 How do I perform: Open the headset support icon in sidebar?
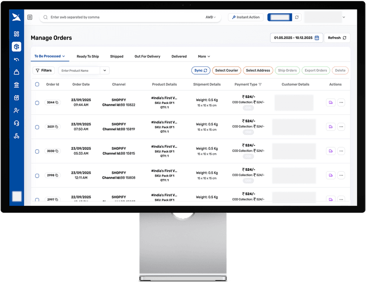click(16, 123)
